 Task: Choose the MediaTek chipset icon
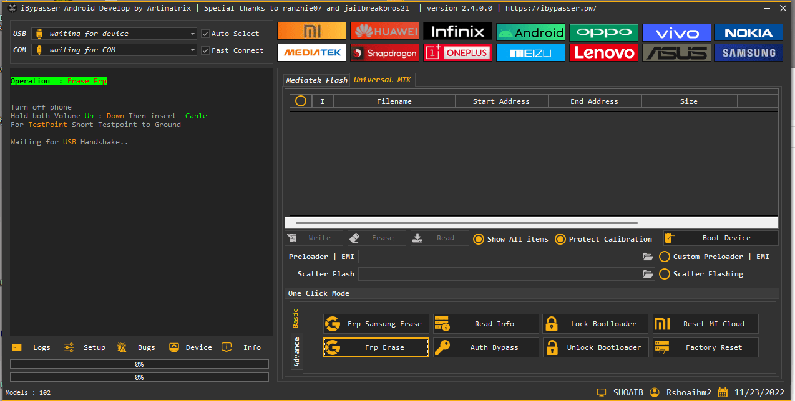click(x=311, y=53)
